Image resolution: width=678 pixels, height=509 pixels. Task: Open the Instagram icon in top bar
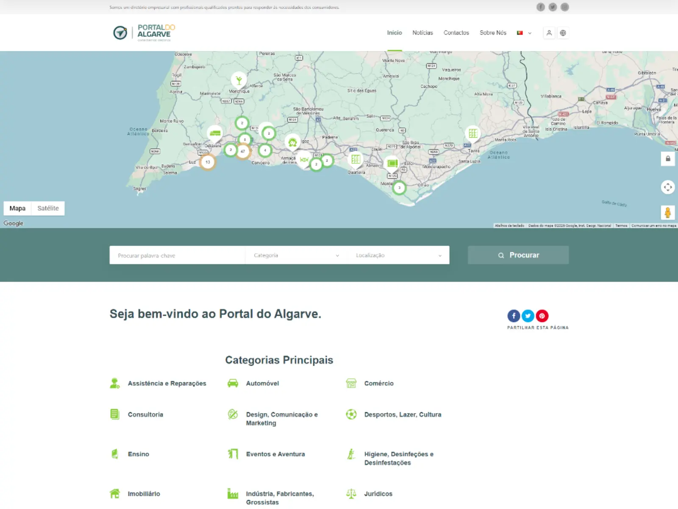565,7
